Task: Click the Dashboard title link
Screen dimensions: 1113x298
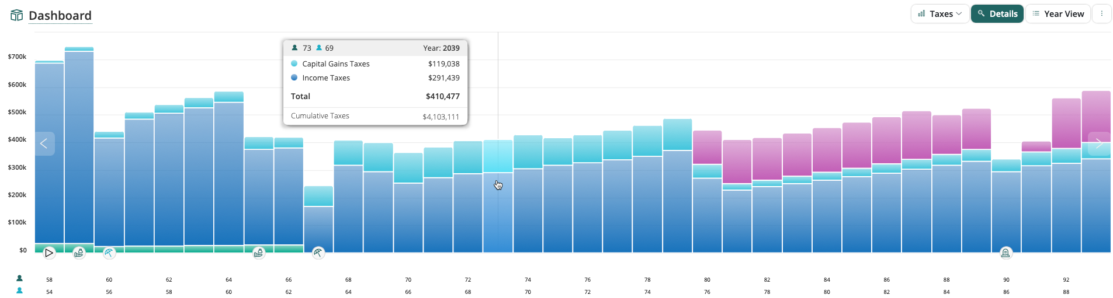Action: click(x=60, y=16)
